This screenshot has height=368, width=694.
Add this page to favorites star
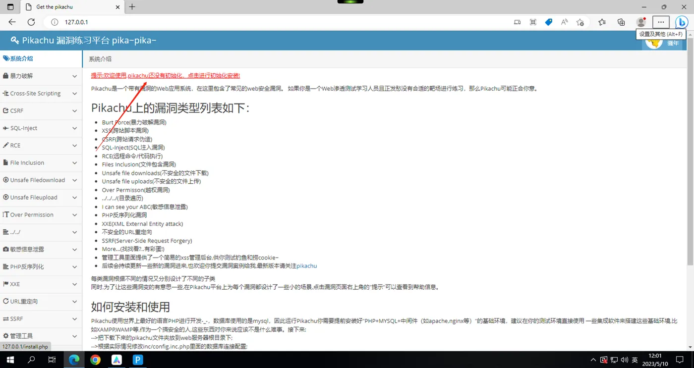point(580,22)
